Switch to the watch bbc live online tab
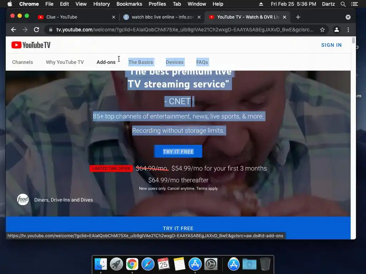 pyautogui.click(x=162, y=17)
